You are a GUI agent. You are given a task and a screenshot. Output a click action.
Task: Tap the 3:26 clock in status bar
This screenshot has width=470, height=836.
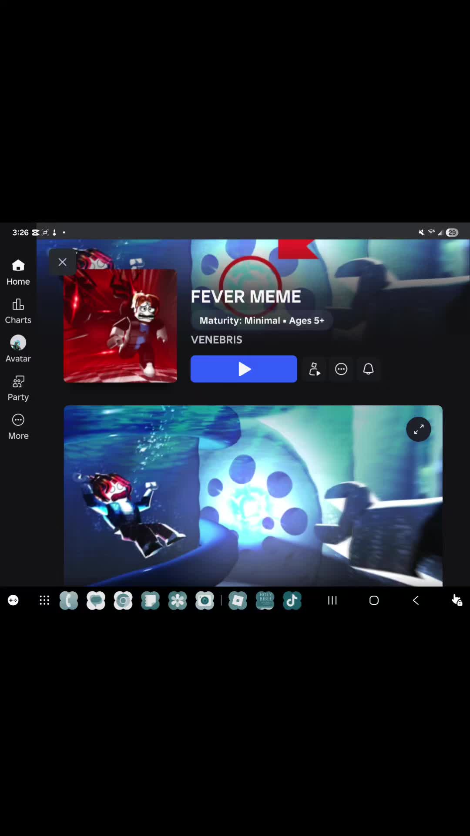click(20, 233)
